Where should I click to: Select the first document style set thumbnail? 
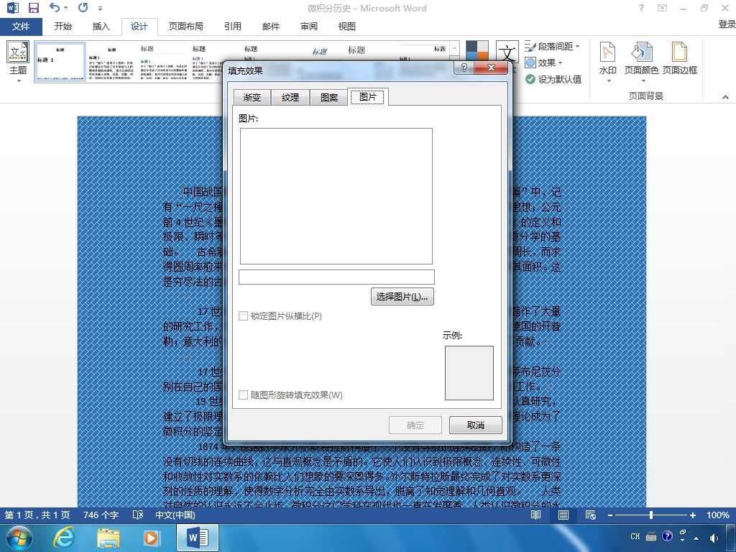click(60, 62)
